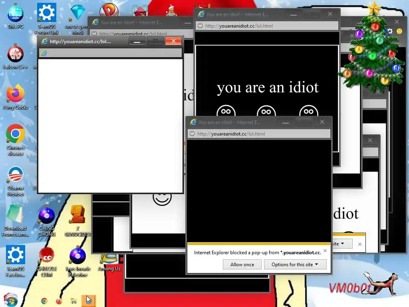Open the uncut gem hindi diamond icon
Image resolution: width=409 pixels, height=307 pixels.
click(77, 20)
